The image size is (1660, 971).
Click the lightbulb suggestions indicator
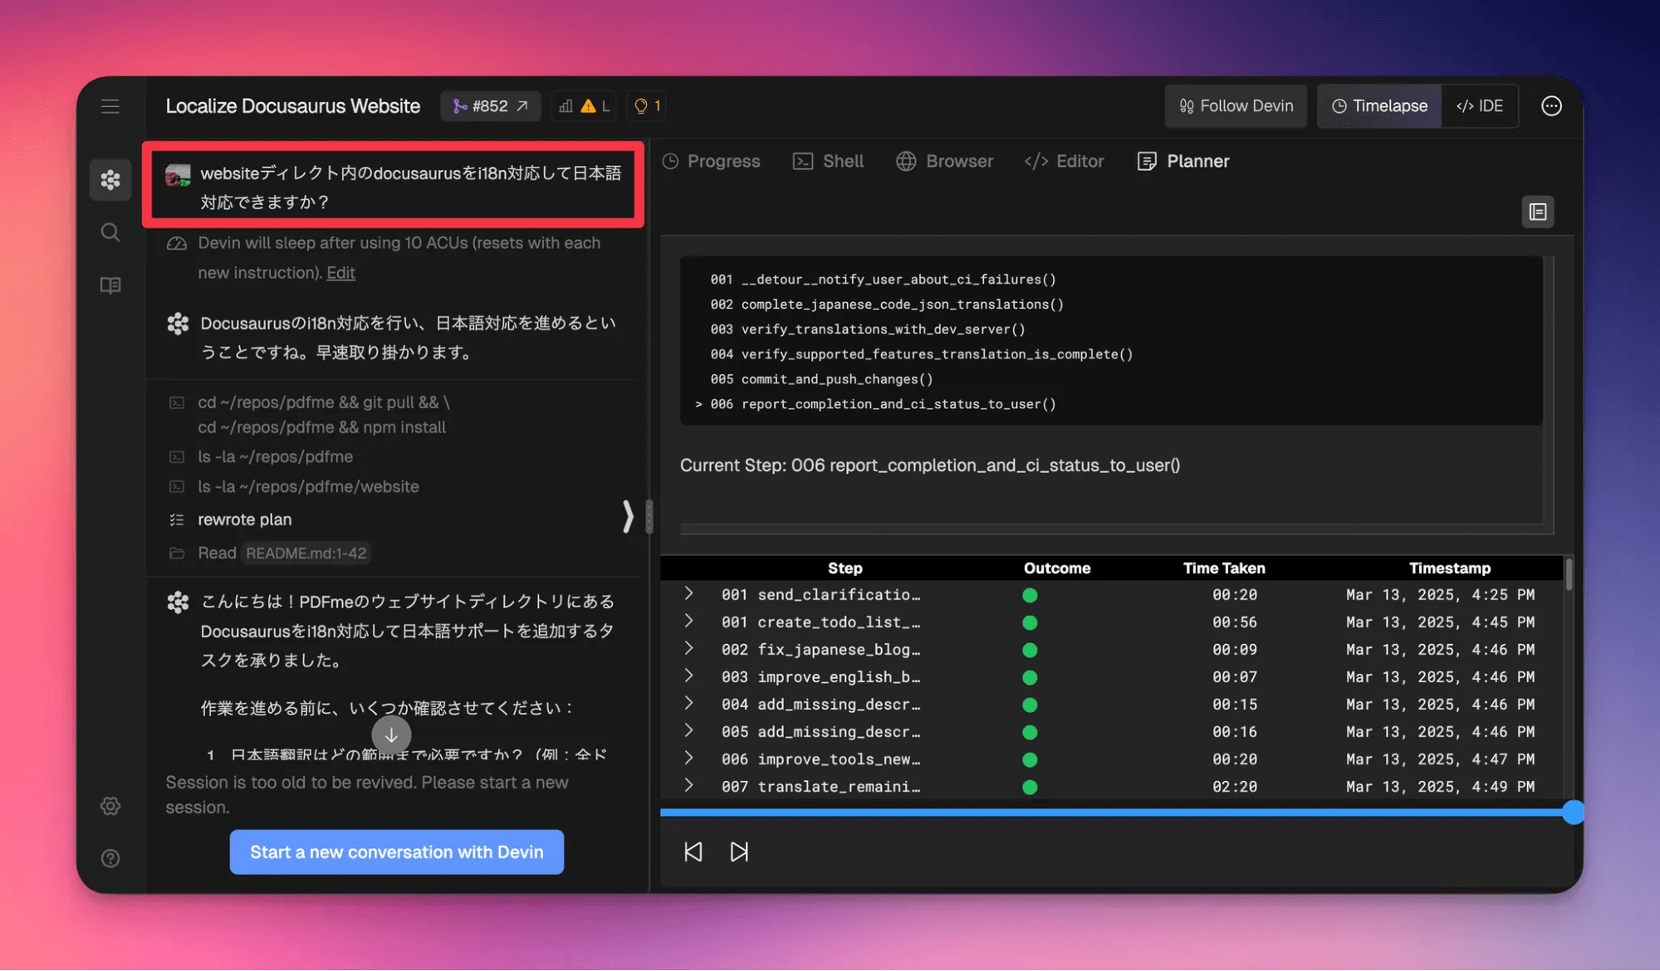coord(647,106)
